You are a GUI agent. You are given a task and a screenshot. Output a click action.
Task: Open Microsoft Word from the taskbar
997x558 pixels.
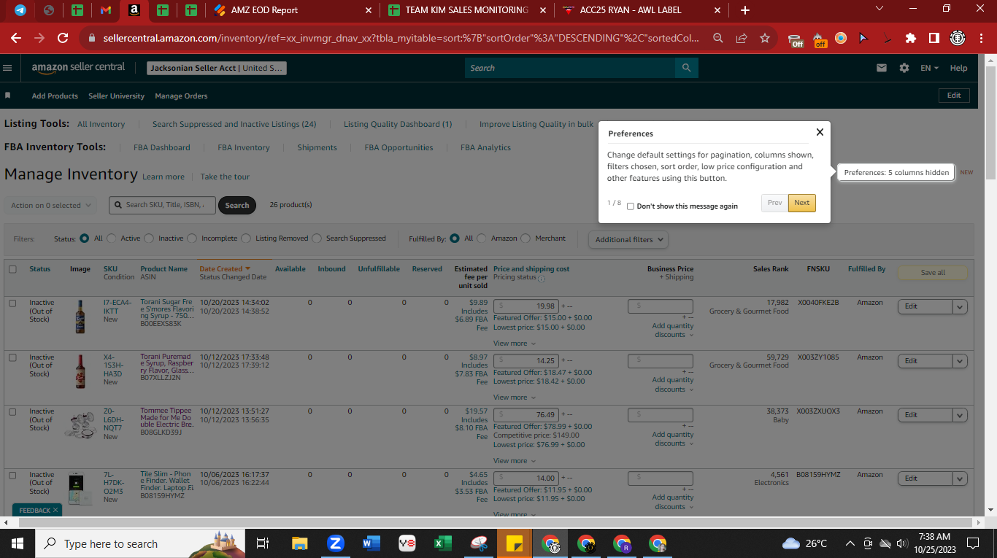click(x=372, y=543)
